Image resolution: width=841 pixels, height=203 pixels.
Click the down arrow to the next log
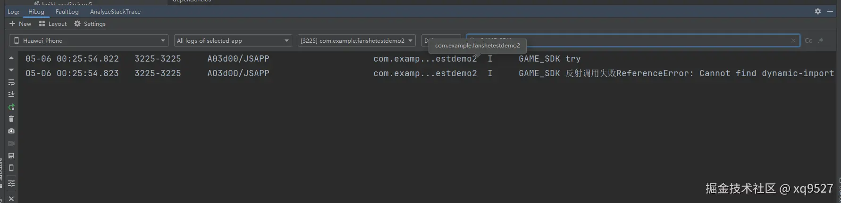[x=11, y=70]
